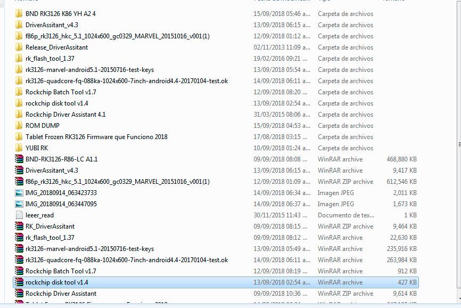Select the Release_DriverAssitant folder icon

click(19, 47)
